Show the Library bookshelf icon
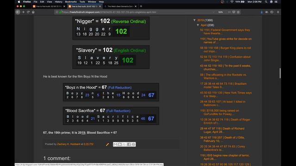 (x=267, y=12)
